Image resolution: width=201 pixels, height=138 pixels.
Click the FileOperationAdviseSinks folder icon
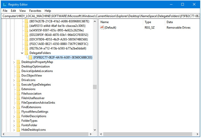[x=18, y=103]
